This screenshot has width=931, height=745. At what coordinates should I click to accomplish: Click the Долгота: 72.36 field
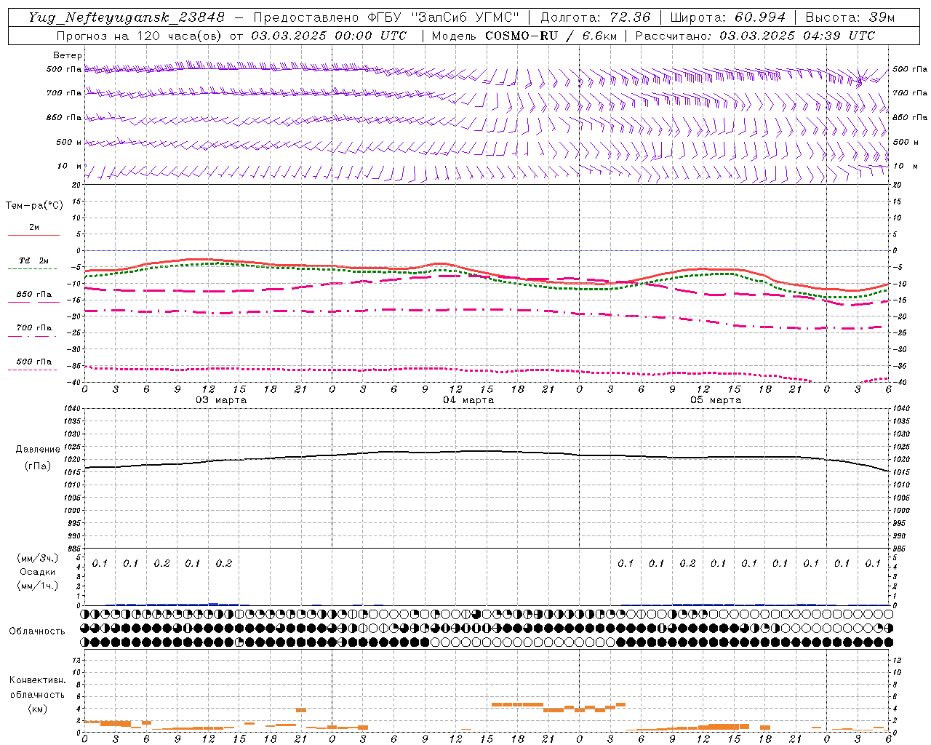pos(595,17)
